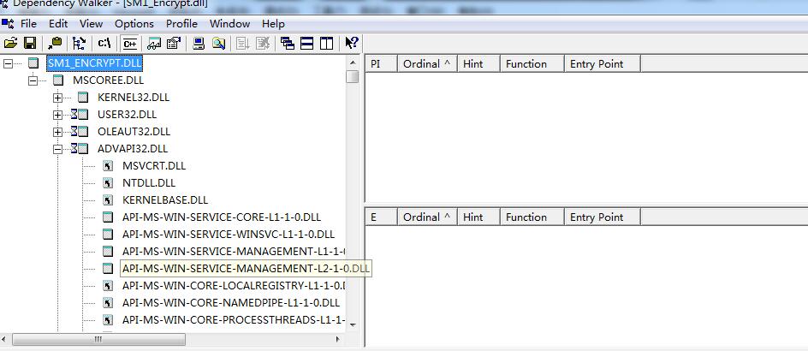Select API-MS-WIN-CORE-PROCESSTHREADS-L1-1 module row
Screen dimensions: 808x351
point(234,320)
